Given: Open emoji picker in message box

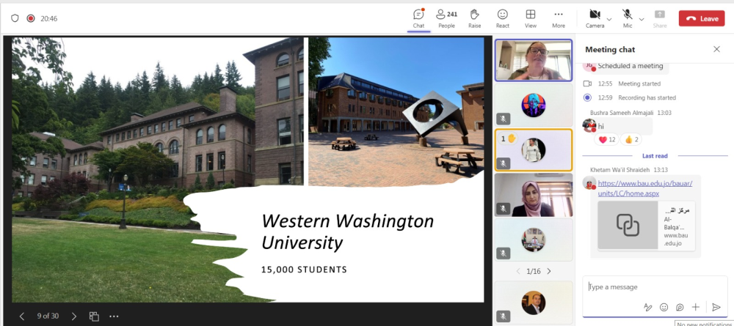Looking at the screenshot, I should pos(664,307).
